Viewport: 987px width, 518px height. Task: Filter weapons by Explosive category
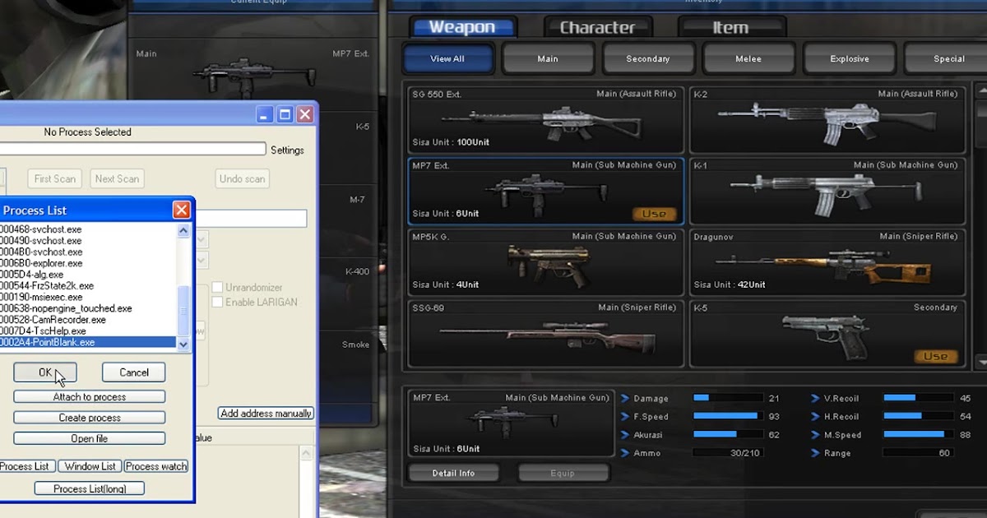pyautogui.click(x=850, y=59)
